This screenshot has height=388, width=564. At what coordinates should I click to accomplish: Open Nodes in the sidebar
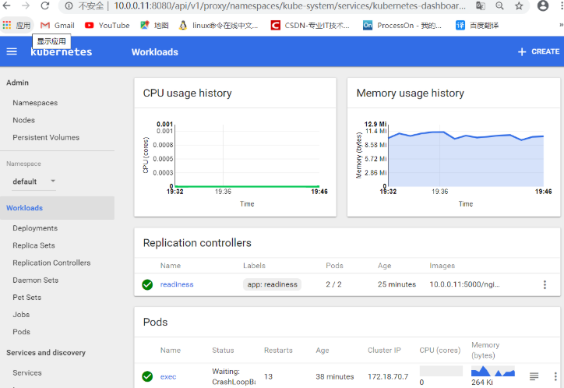point(23,120)
